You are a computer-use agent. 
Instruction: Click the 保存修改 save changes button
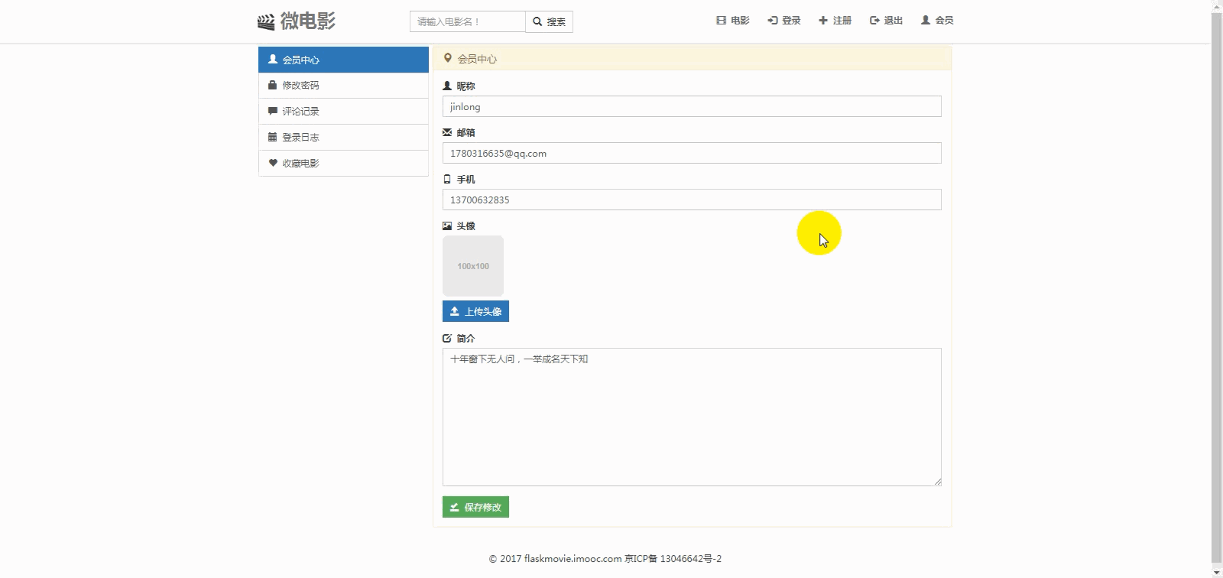pos(475,507)
